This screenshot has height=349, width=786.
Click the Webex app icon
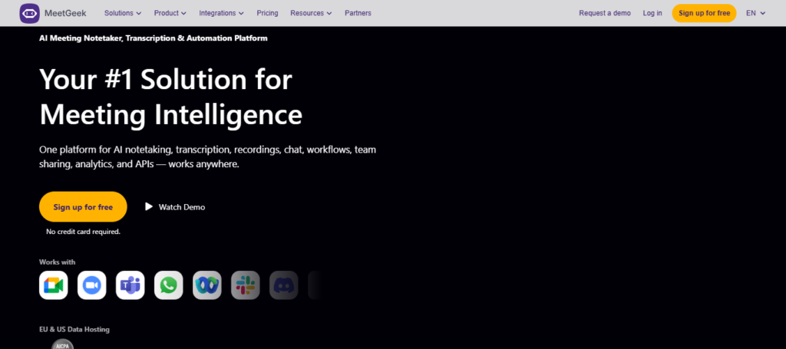coord(207,285)
